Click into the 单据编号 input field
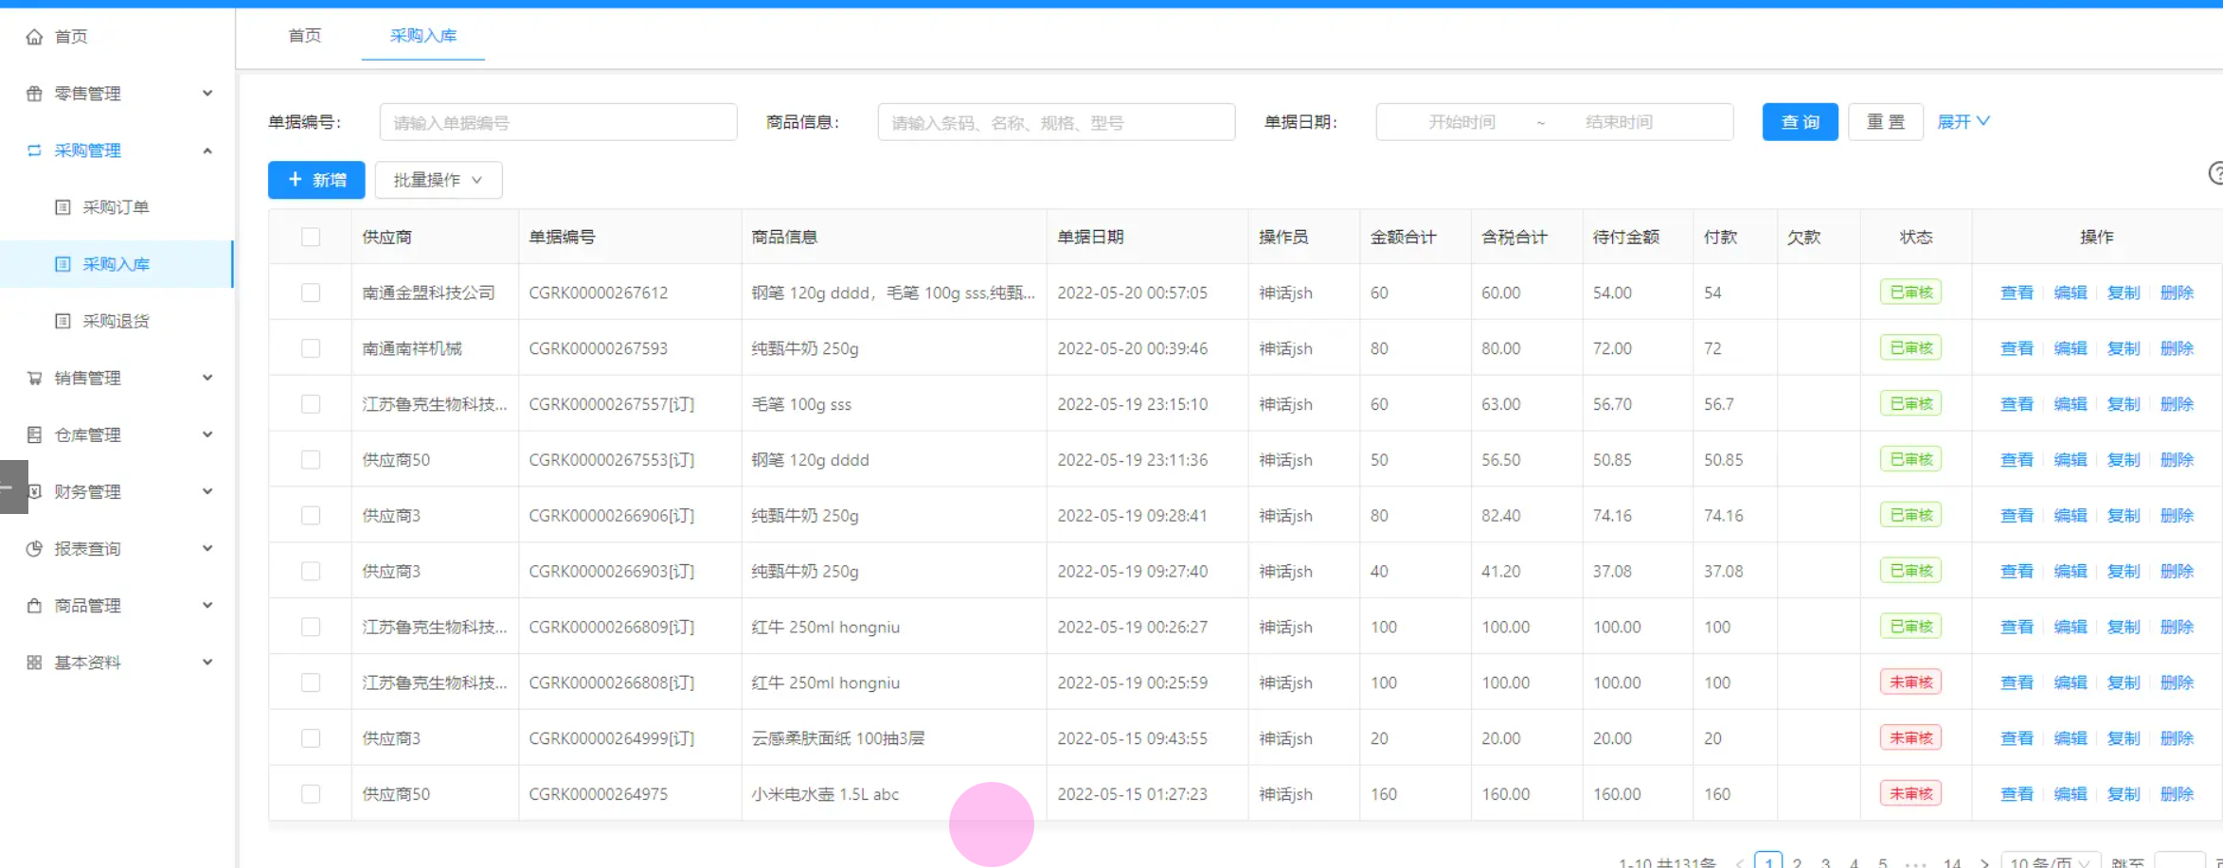Image resolution: width=2223 pixels, height=868 pixels. (559, 122)
